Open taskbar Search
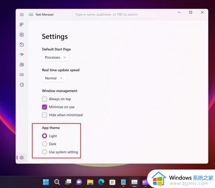The image size is (215, 188). click(x=57, y=182)
